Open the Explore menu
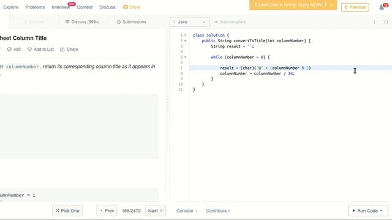The width and height of the screenshot is (392, 220). (x=11, y=7)
